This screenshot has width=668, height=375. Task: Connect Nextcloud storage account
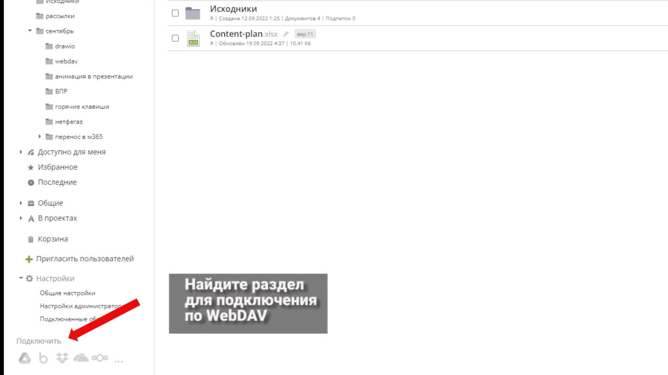(x=100, y=358)
